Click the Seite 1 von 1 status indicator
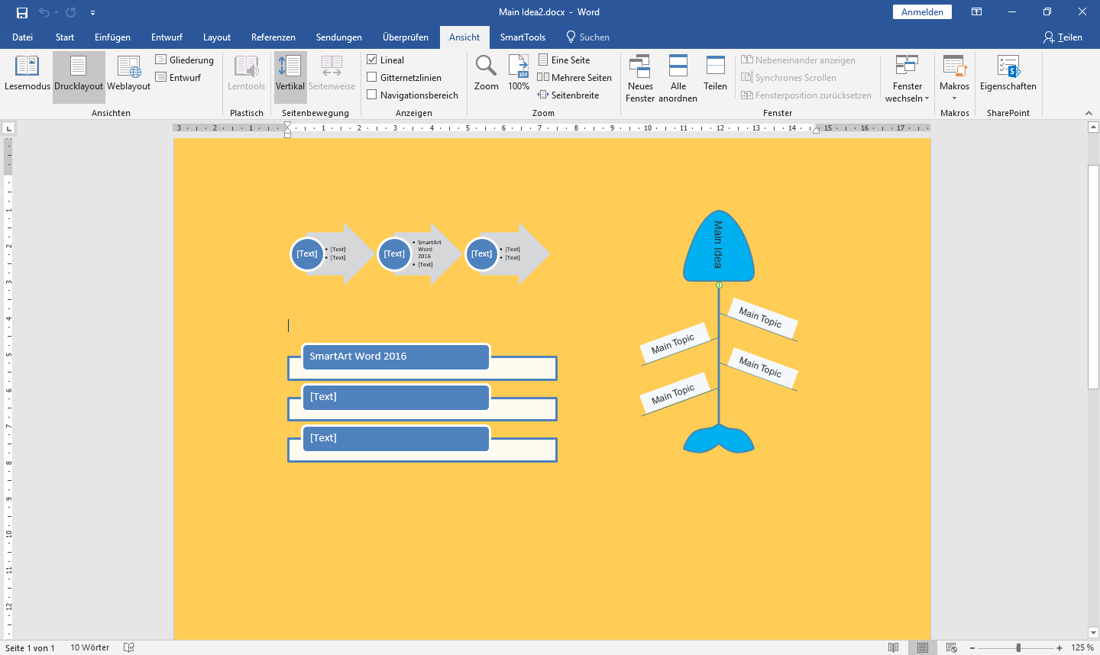 point(31,648)
